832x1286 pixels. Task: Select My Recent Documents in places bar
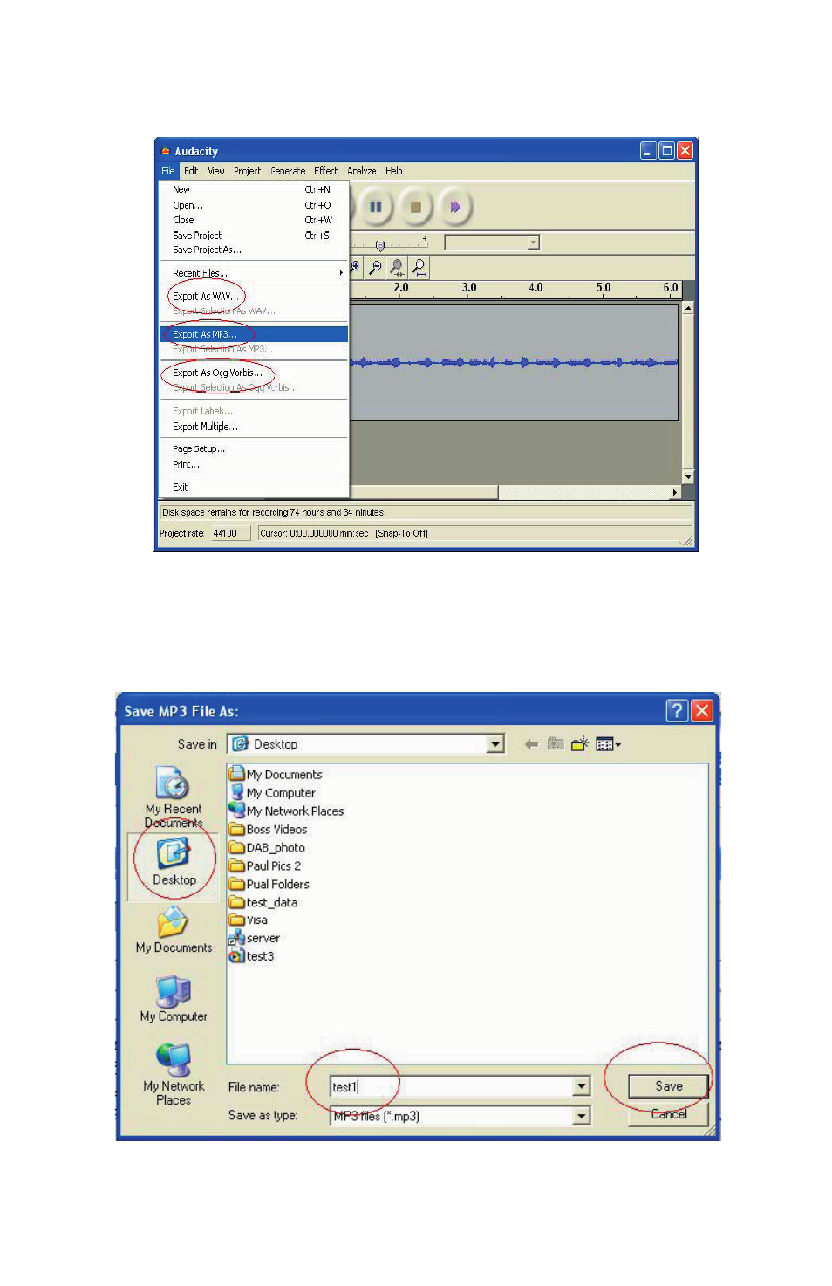point(174,797)
